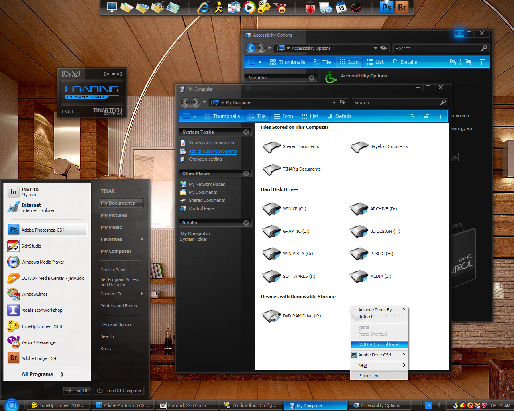Open MEDIA (J:) drive
Screen dimensions: 514x411
tap(370, 276)
